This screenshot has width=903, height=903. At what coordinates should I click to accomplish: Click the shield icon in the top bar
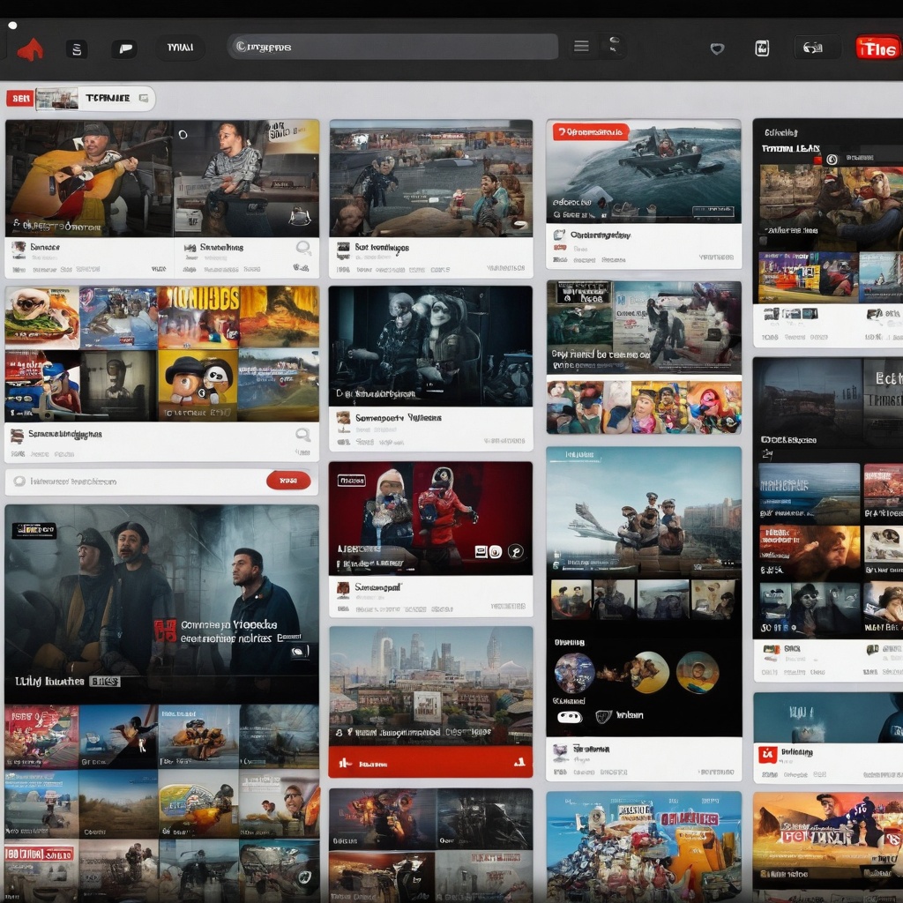[x=718, y=49]
